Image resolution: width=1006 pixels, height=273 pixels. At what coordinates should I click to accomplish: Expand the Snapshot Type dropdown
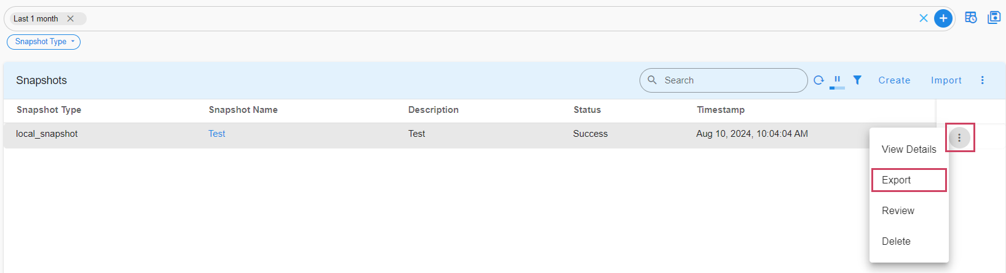pyautogui.click(x=44, y=42)
